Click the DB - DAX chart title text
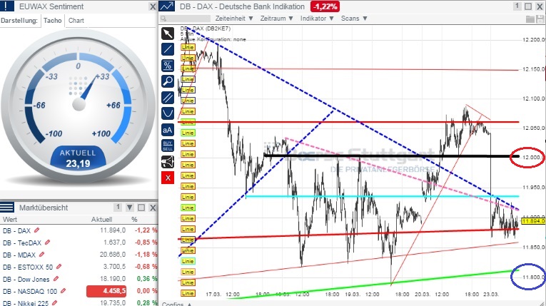 coord(242,6)
